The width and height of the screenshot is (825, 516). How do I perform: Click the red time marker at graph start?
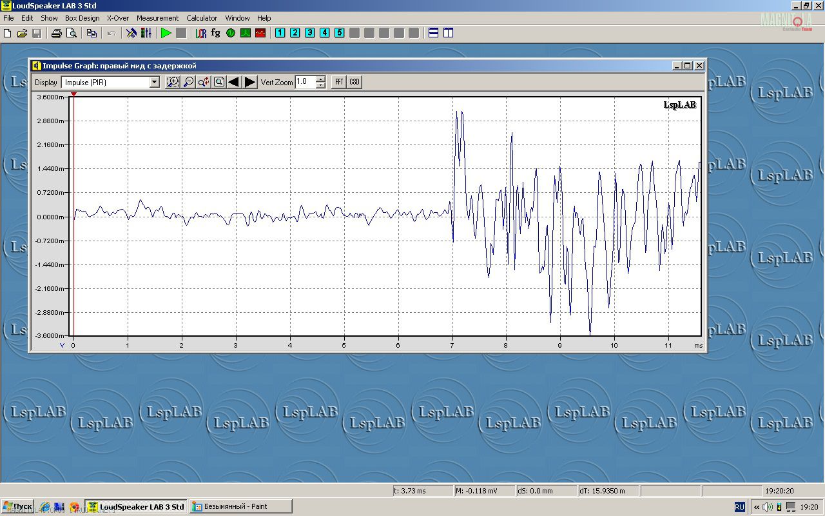[73, 94]
